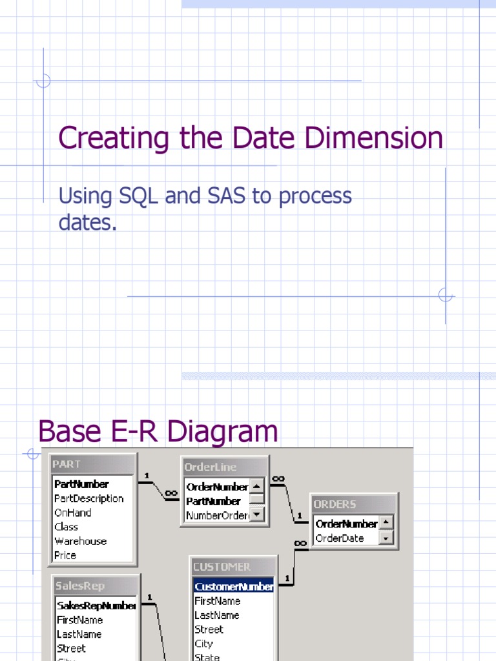The image size is (496, 661).
Task: Select the CUSTOMER table header
Action: (x=233, y=567)
